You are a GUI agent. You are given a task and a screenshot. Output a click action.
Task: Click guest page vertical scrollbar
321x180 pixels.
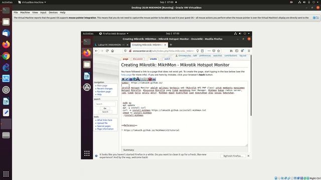pyautogui.click(x=251, y=85)
